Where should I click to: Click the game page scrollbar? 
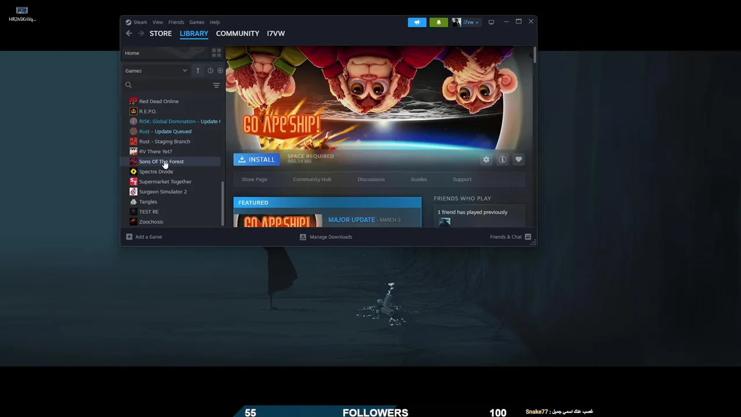534,56
